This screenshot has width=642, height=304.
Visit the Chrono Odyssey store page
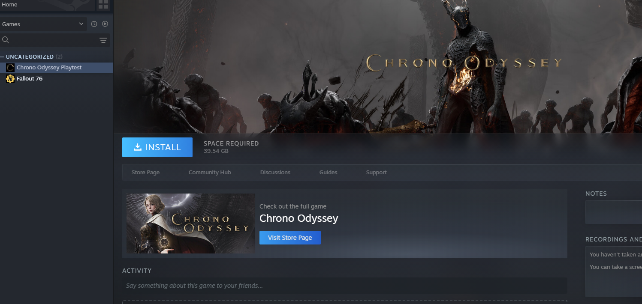[290, 238]
